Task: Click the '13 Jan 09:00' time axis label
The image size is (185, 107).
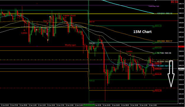Action: pyautogui.click(x=23, y=105)
